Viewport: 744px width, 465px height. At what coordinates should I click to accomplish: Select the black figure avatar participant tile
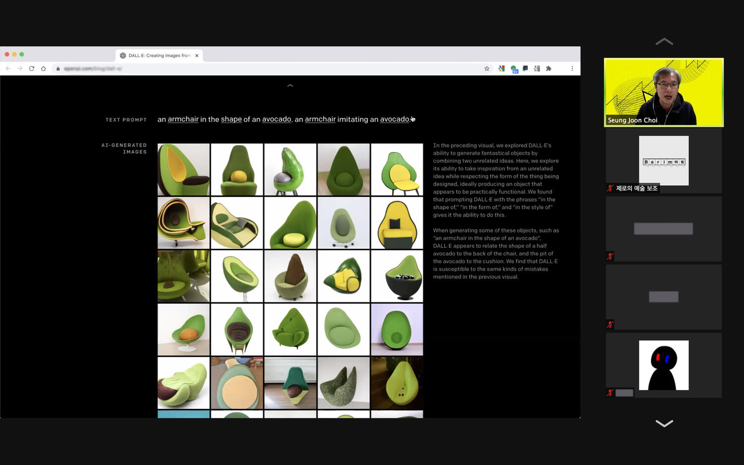point(664,365)
